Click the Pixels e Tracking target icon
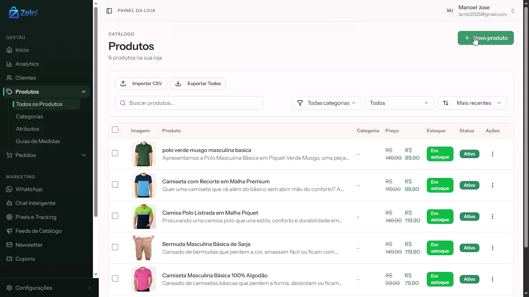The width and height of the screenshot is (529, 297). 9,217
